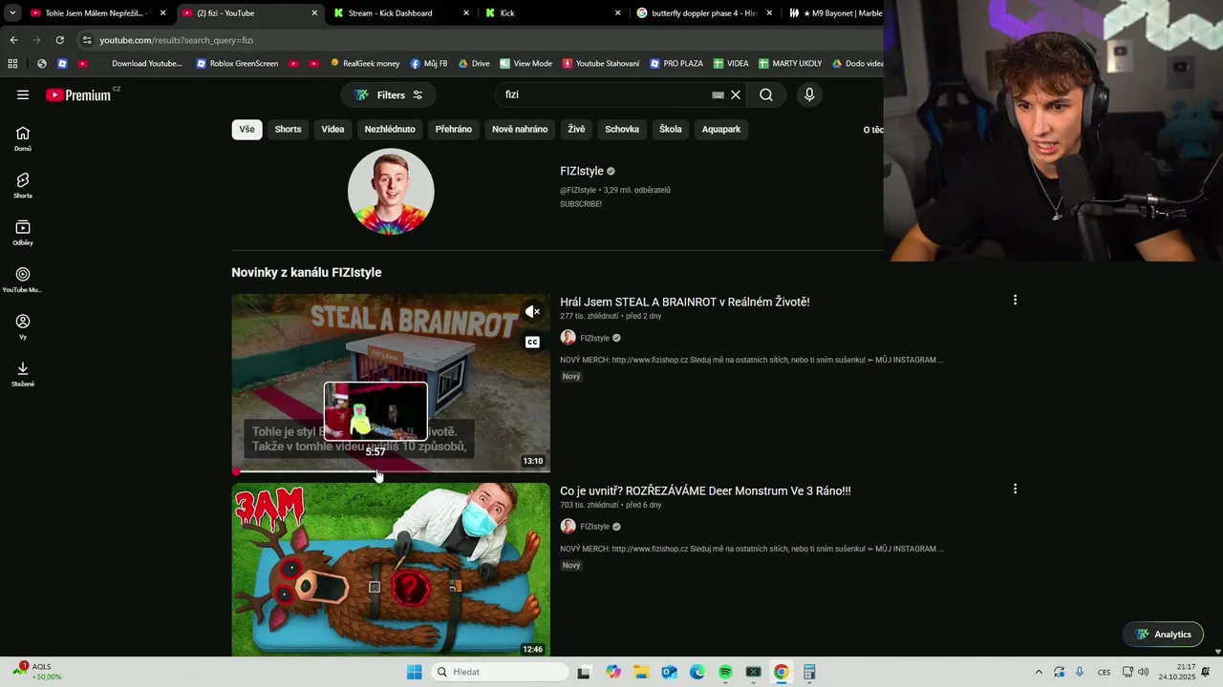Open View Mode bookmark
The height and width of the screenshot is (687, 1223).
pos(526,64)
